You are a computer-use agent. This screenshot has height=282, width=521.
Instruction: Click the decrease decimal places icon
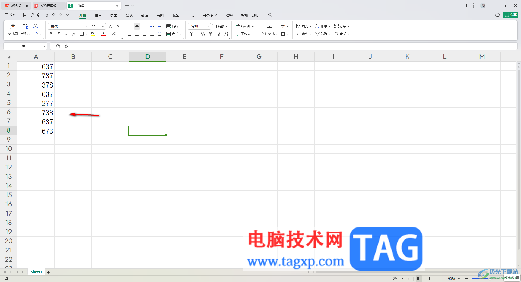point(226,34)
